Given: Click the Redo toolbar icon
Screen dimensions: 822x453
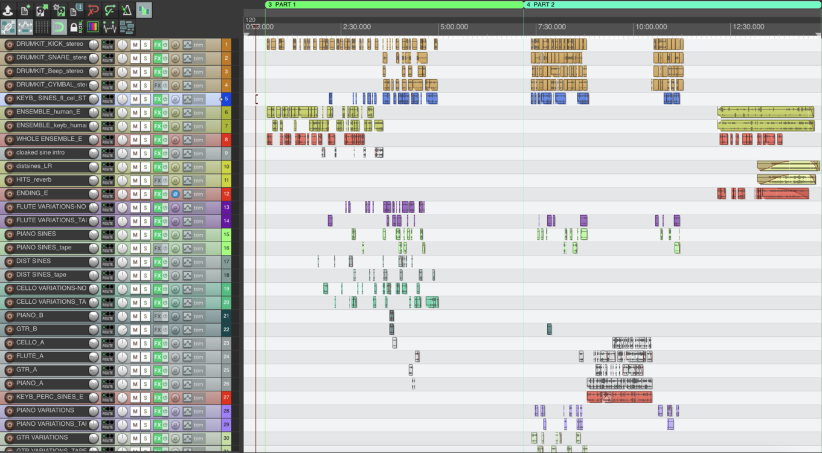Looking at the screenshot, I should [x=110, y=10].
